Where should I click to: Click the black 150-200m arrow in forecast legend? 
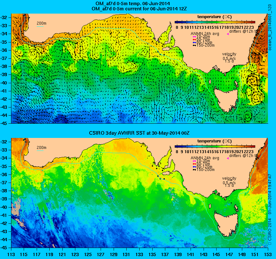194,45
